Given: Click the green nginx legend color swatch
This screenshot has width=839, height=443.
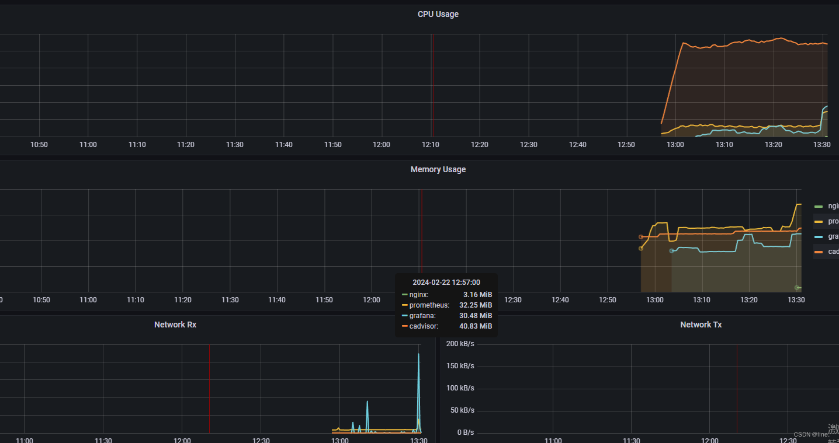Looking at the screenshot, I should click(818, 205).
